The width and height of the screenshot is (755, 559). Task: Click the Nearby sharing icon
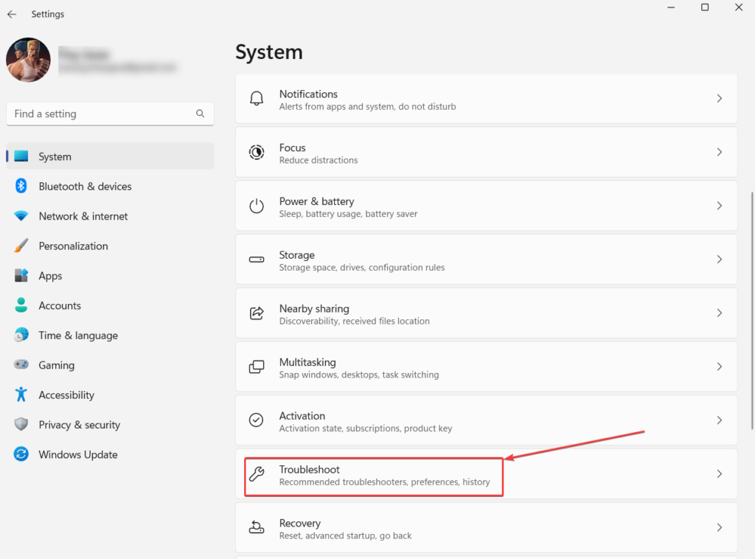coord(257,313)
